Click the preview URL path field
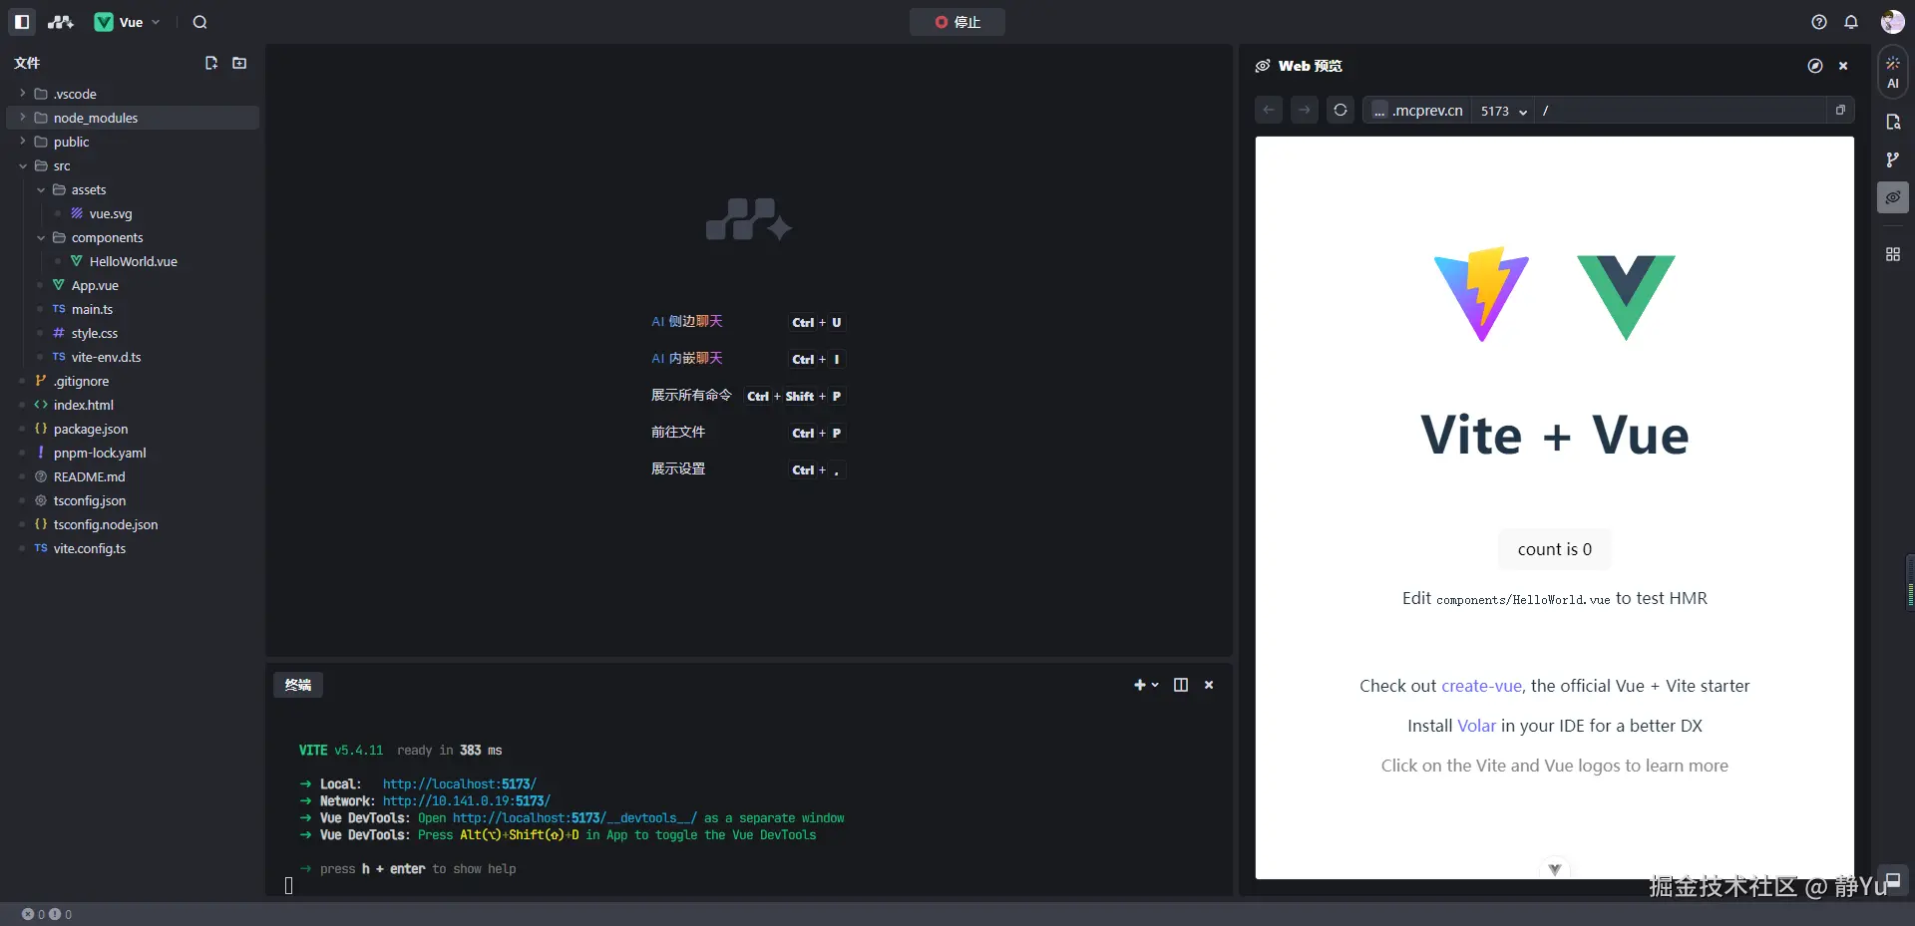Image resolution: width=1915 pixels, height=926 pixels. [x=1682, y=111]
